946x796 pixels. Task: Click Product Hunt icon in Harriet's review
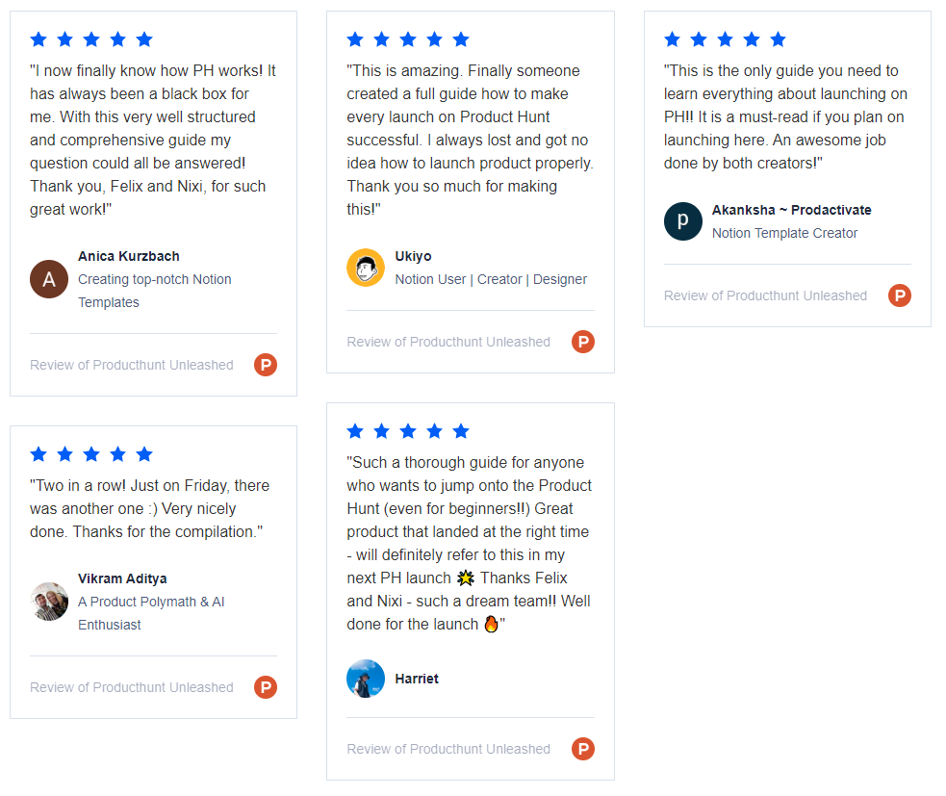pos(583,749)
